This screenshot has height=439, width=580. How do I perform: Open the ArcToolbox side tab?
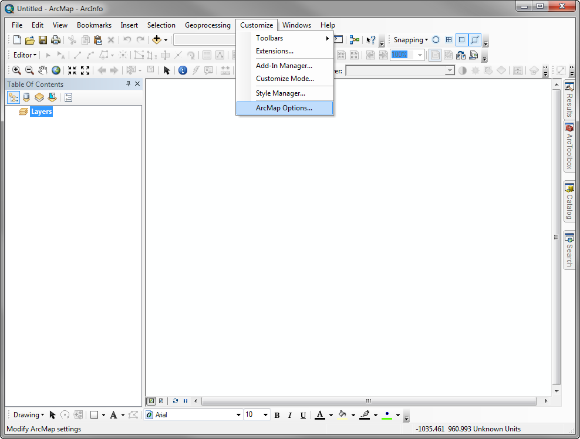coord(569,147)
